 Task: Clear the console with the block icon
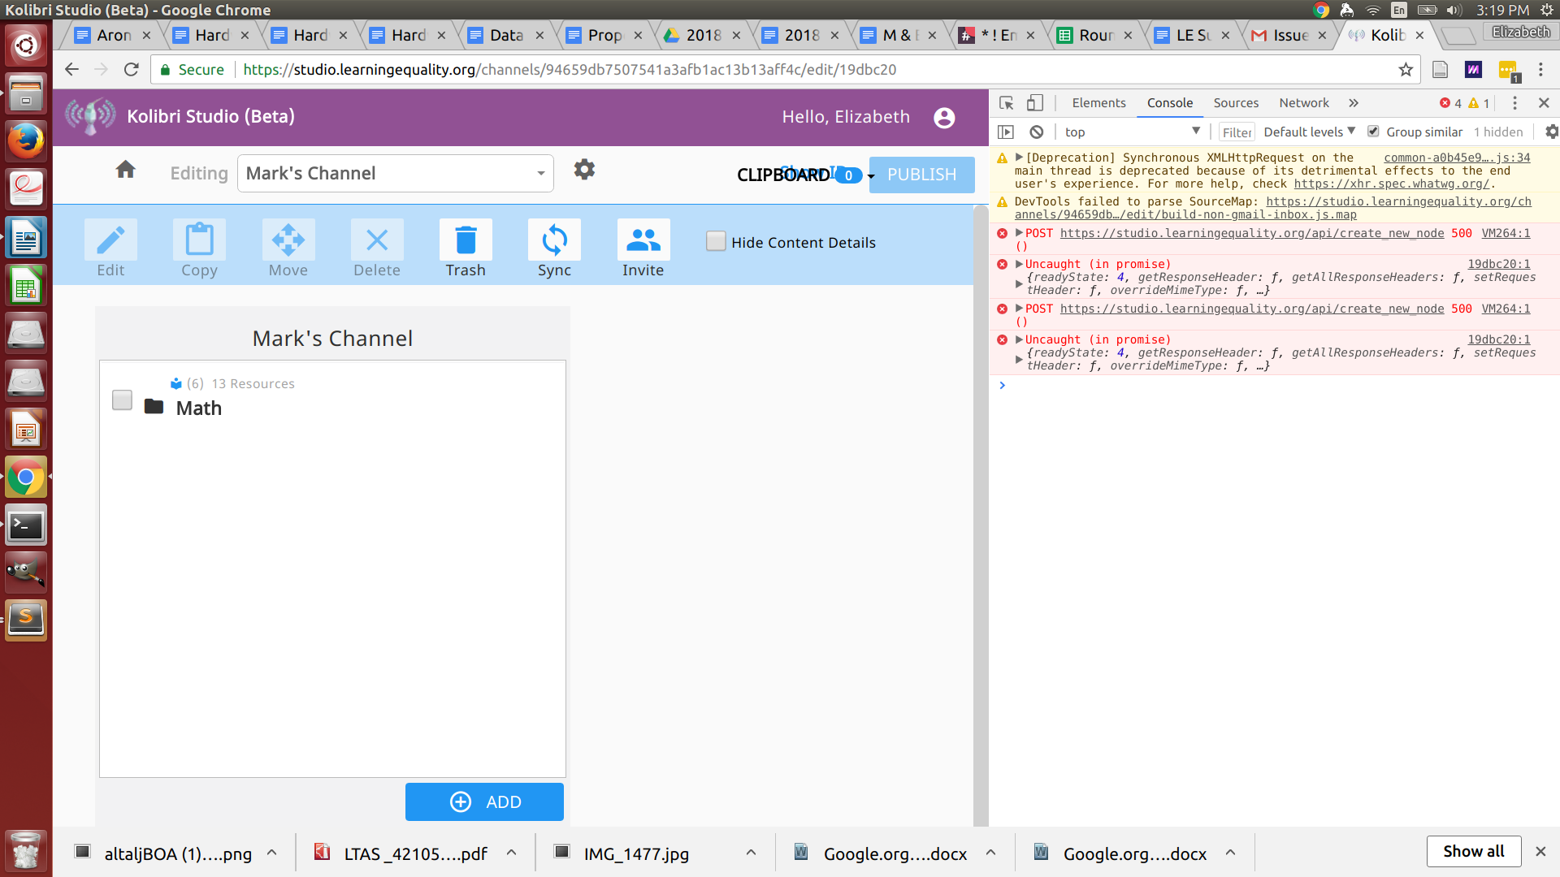tap(1036, 132)
